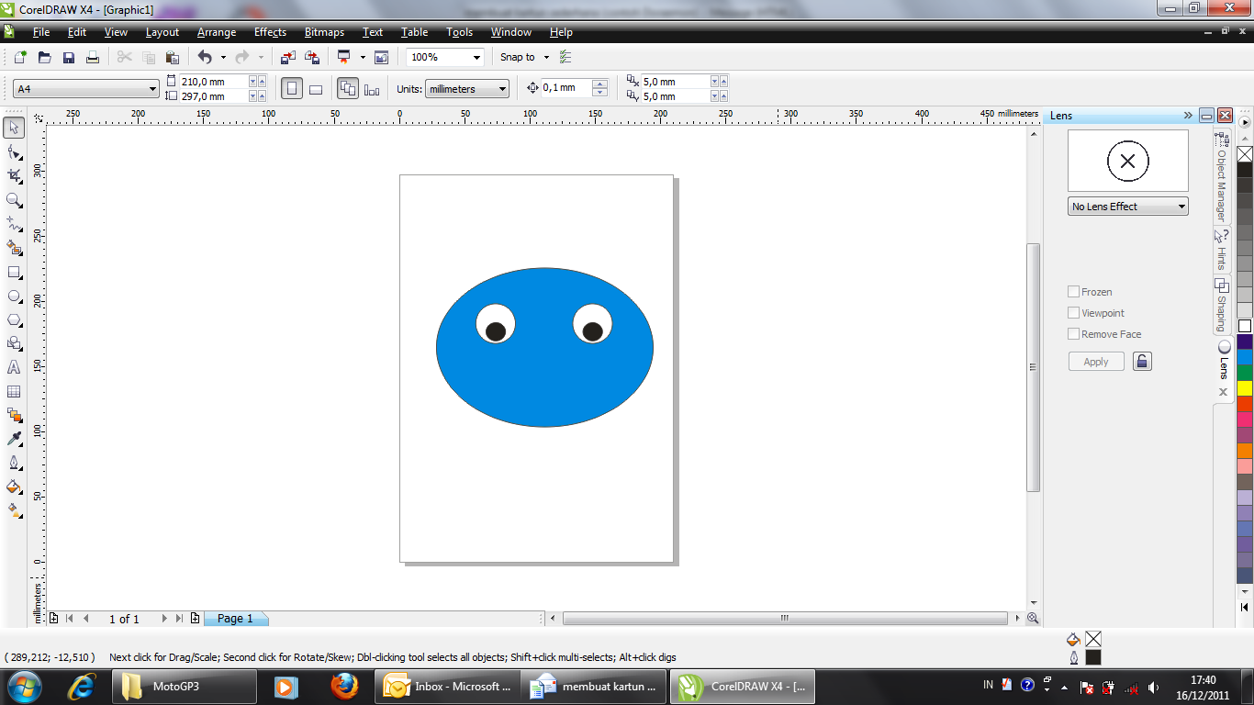
Task: Select the Crop tool
Action: 14,175
